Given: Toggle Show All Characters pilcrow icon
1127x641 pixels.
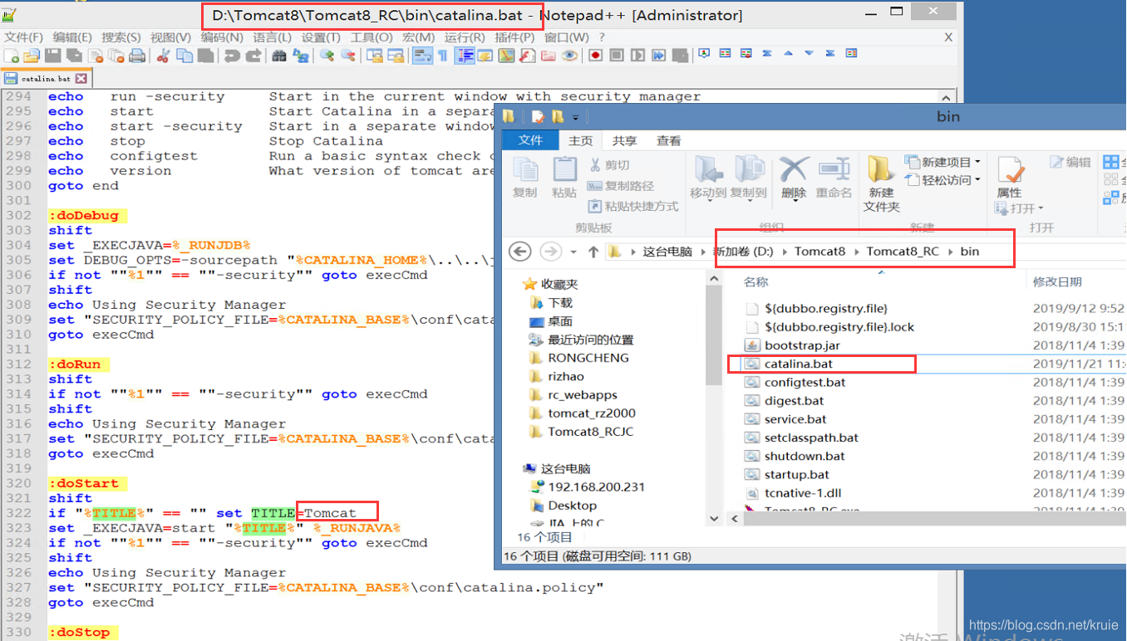Looking at the screenshot, I should [443, 56].
